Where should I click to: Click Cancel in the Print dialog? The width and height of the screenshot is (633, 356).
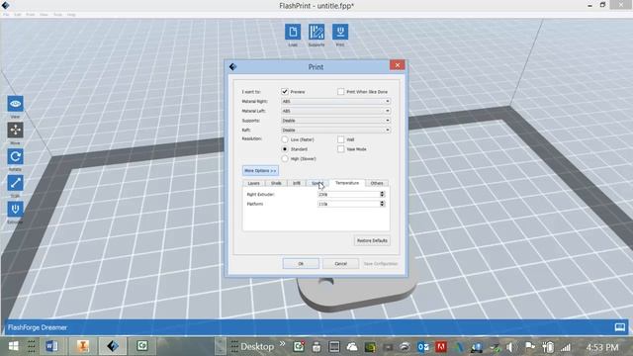tap(340, 264)
